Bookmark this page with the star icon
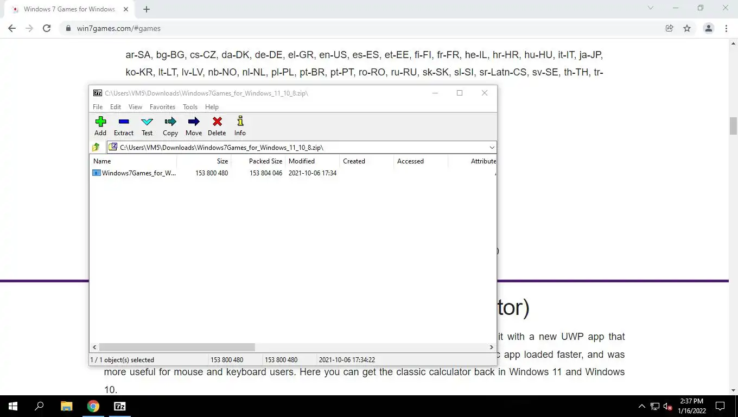Screen dimensions: 738x417 click(687, 28)
